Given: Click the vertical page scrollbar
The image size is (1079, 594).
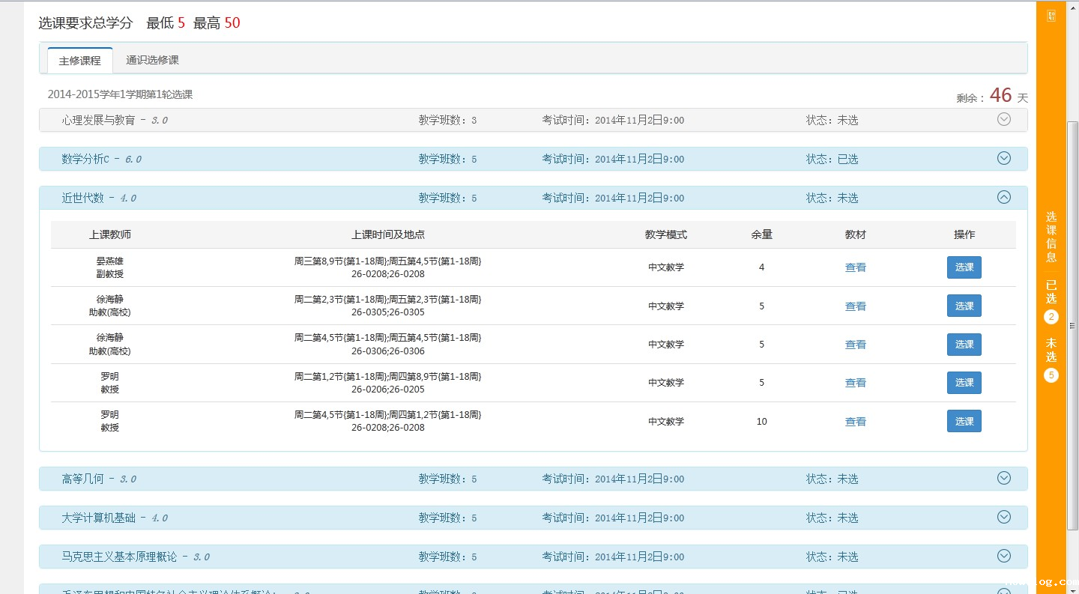Looking at the screenshot, I should [x=1072, y=326].
